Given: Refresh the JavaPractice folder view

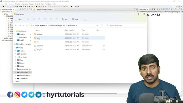Looking at the screenshot, I should point(102,25).
